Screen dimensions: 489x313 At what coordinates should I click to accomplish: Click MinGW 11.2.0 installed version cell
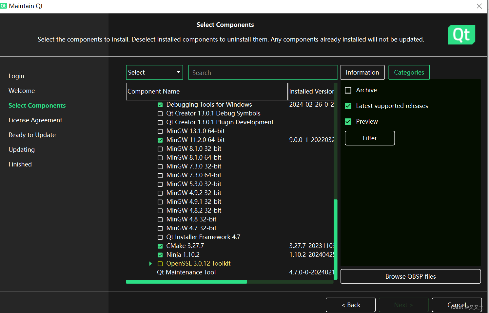pyautogui.click(x=311, y=140)
